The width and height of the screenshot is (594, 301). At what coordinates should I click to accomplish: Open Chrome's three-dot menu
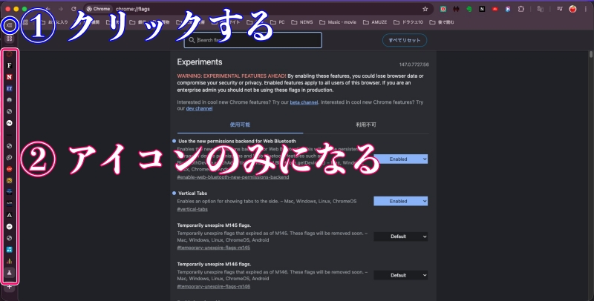pos(586,9)
